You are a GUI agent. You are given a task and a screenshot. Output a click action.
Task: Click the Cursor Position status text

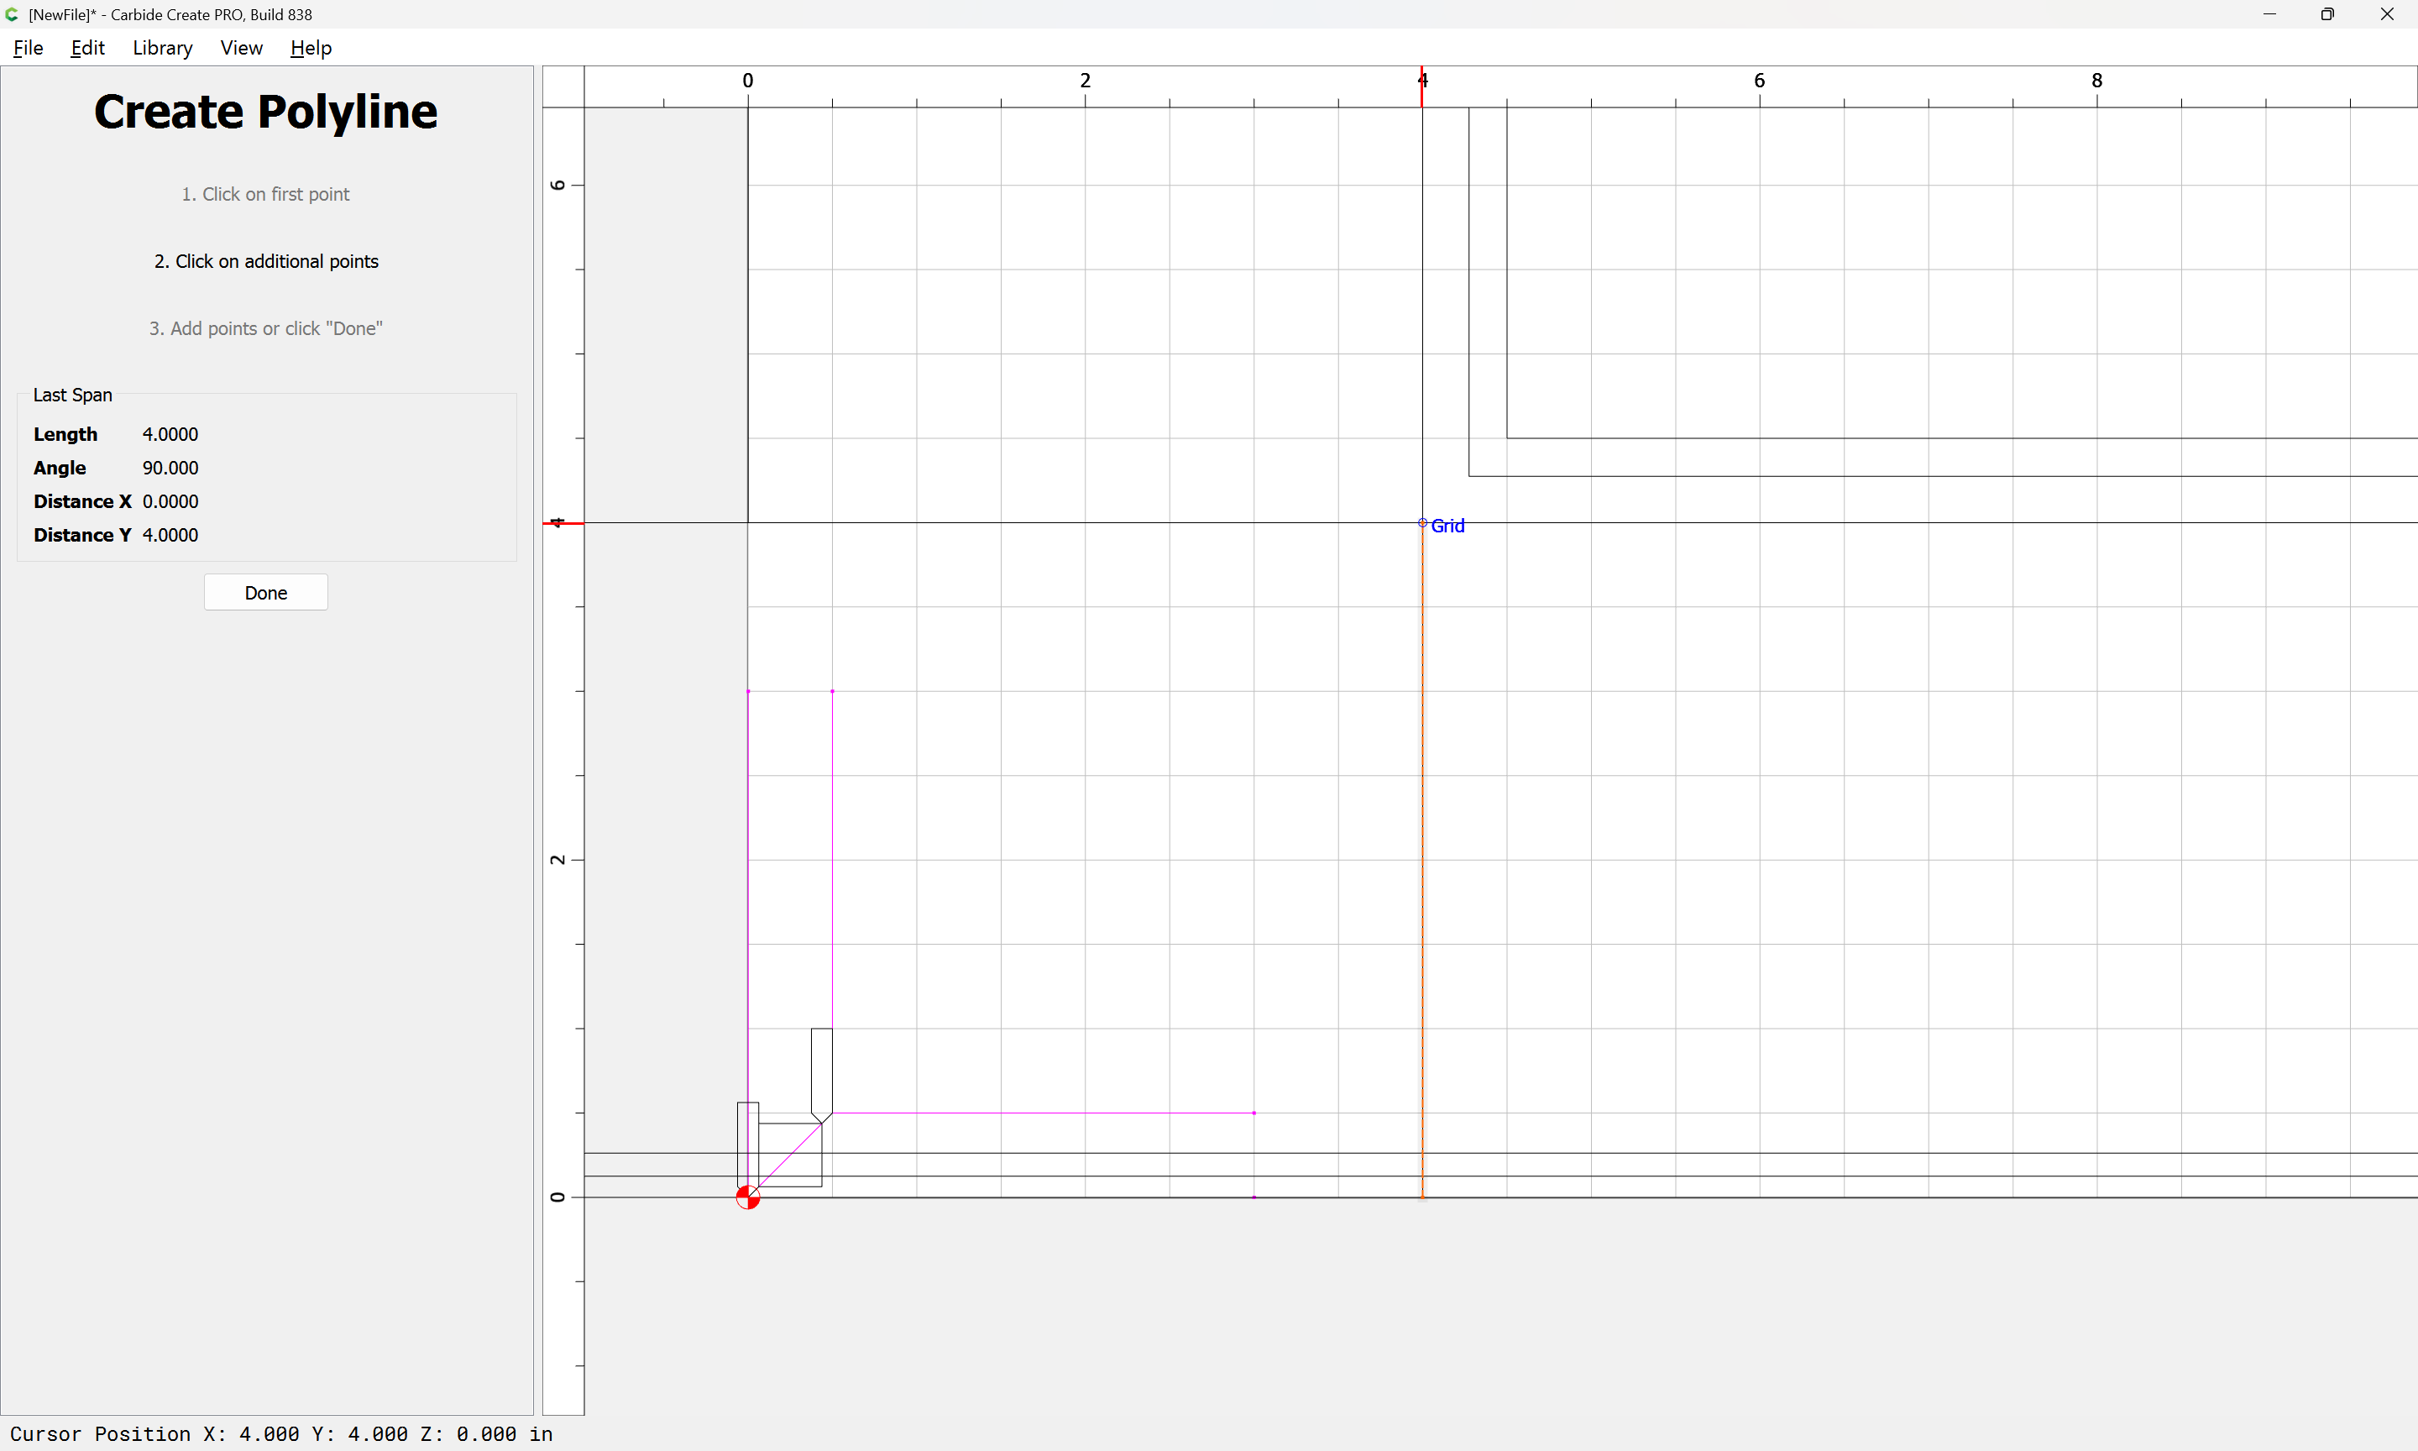[281, 1433]
